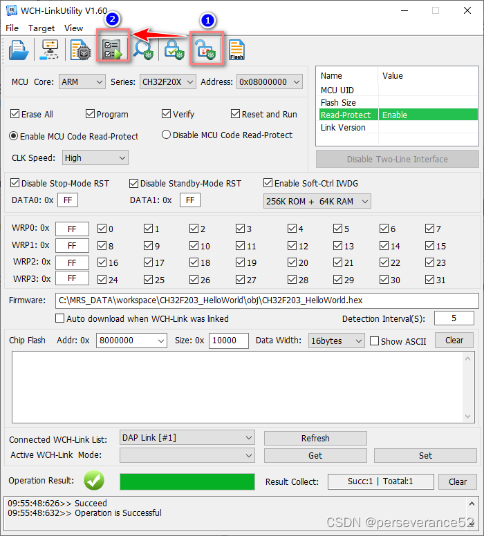This screenshot has width=484, height=536.
Task: Click the WRP0 hex input field
Action: click(72, 229)
